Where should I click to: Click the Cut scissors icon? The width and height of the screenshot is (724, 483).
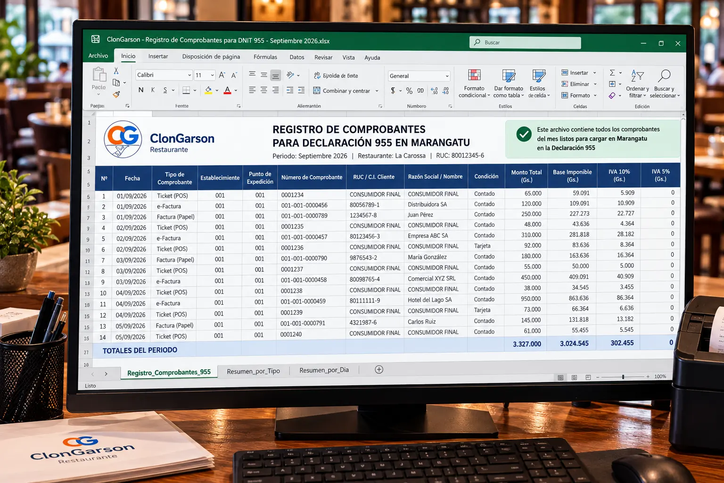116,71
